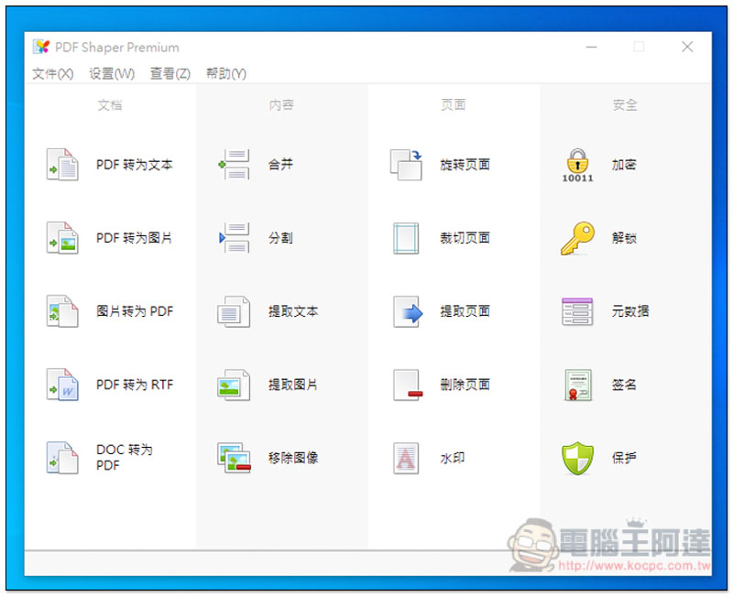Click the DOC to PDF (DOC 转为 PDF) icon
733x597 pixels.
(x=62, y=458)
